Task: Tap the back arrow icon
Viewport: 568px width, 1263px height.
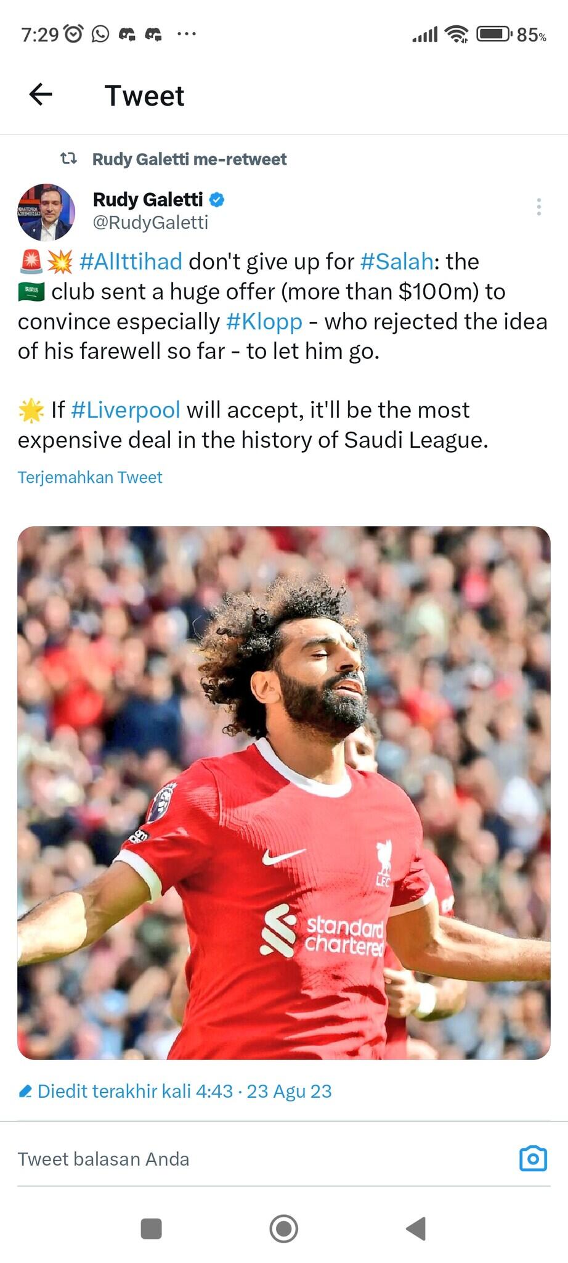Action: tap(41, 94)
